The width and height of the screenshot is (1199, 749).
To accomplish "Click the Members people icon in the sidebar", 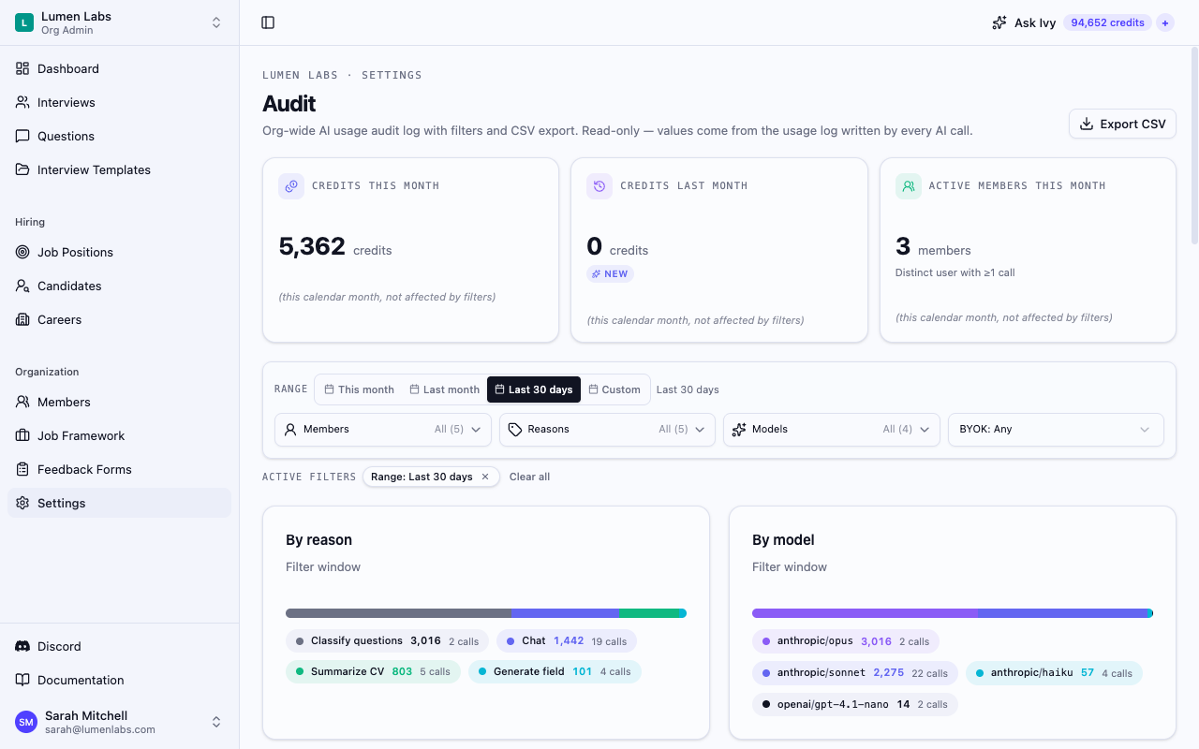I will [x=22, y=402].
